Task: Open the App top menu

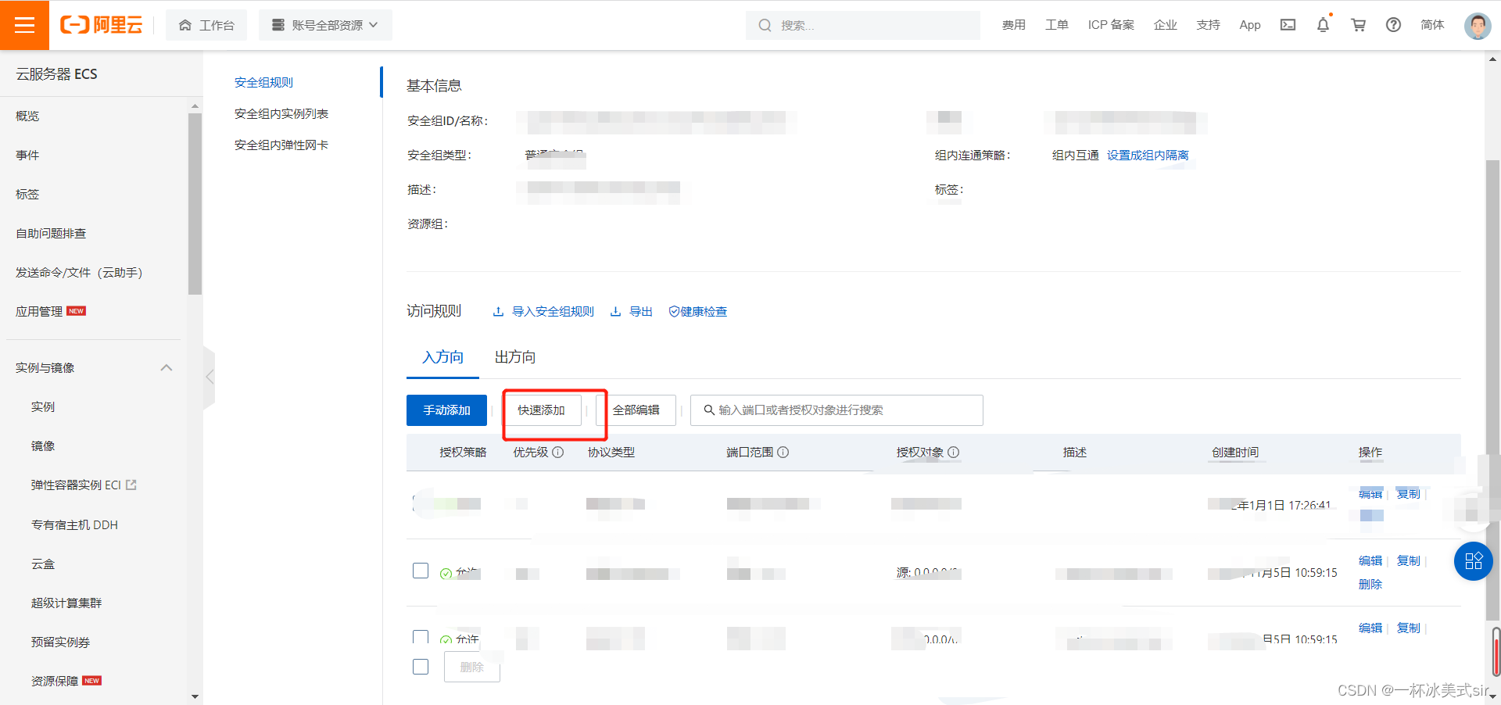Action: [x=1250, y=25]
